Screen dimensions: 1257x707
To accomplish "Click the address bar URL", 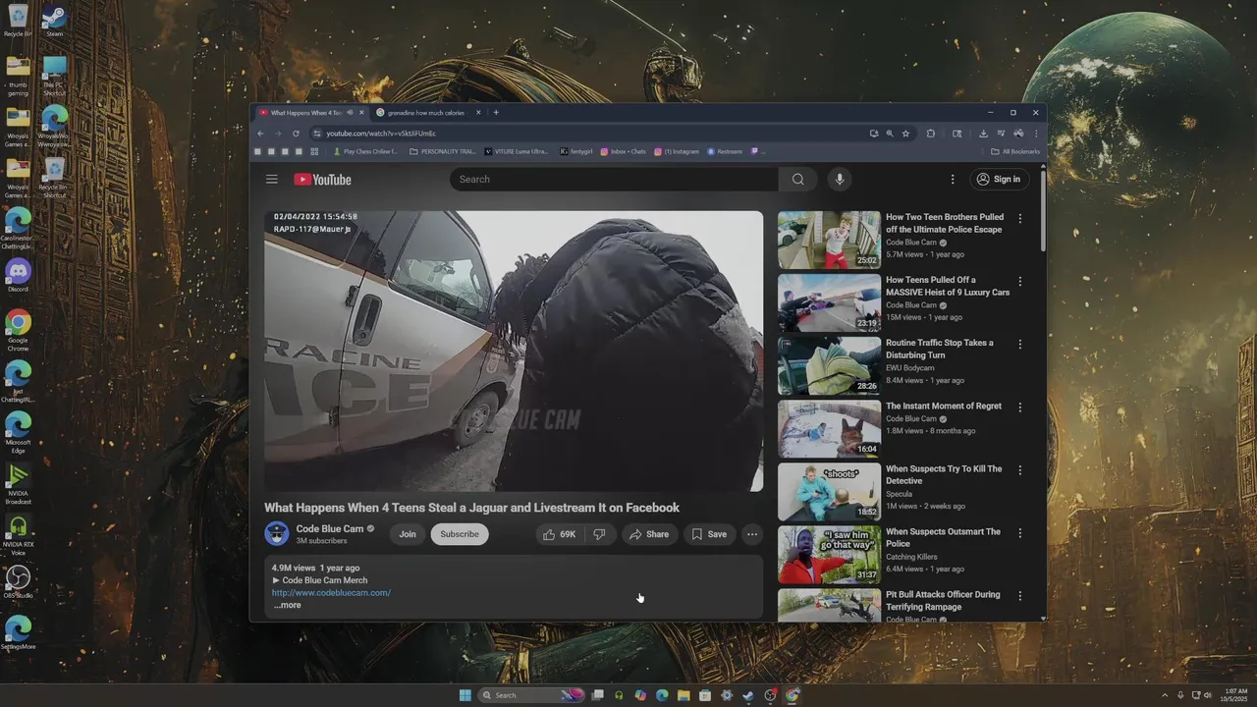I will coord(381,134).
